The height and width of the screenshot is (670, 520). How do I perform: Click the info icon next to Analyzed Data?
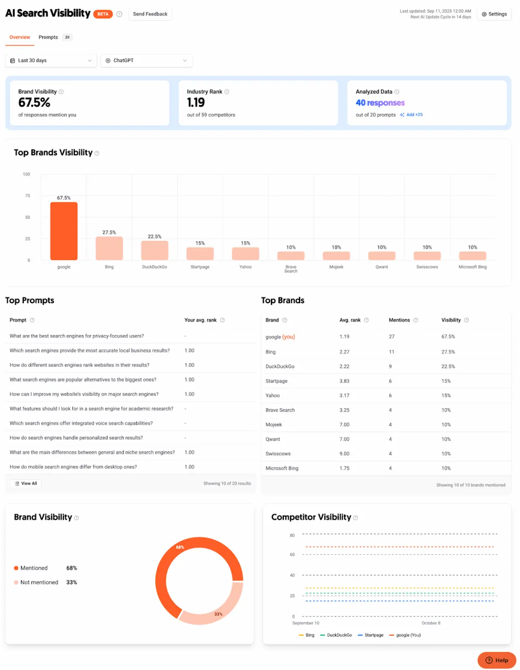[x=397, y=92]
